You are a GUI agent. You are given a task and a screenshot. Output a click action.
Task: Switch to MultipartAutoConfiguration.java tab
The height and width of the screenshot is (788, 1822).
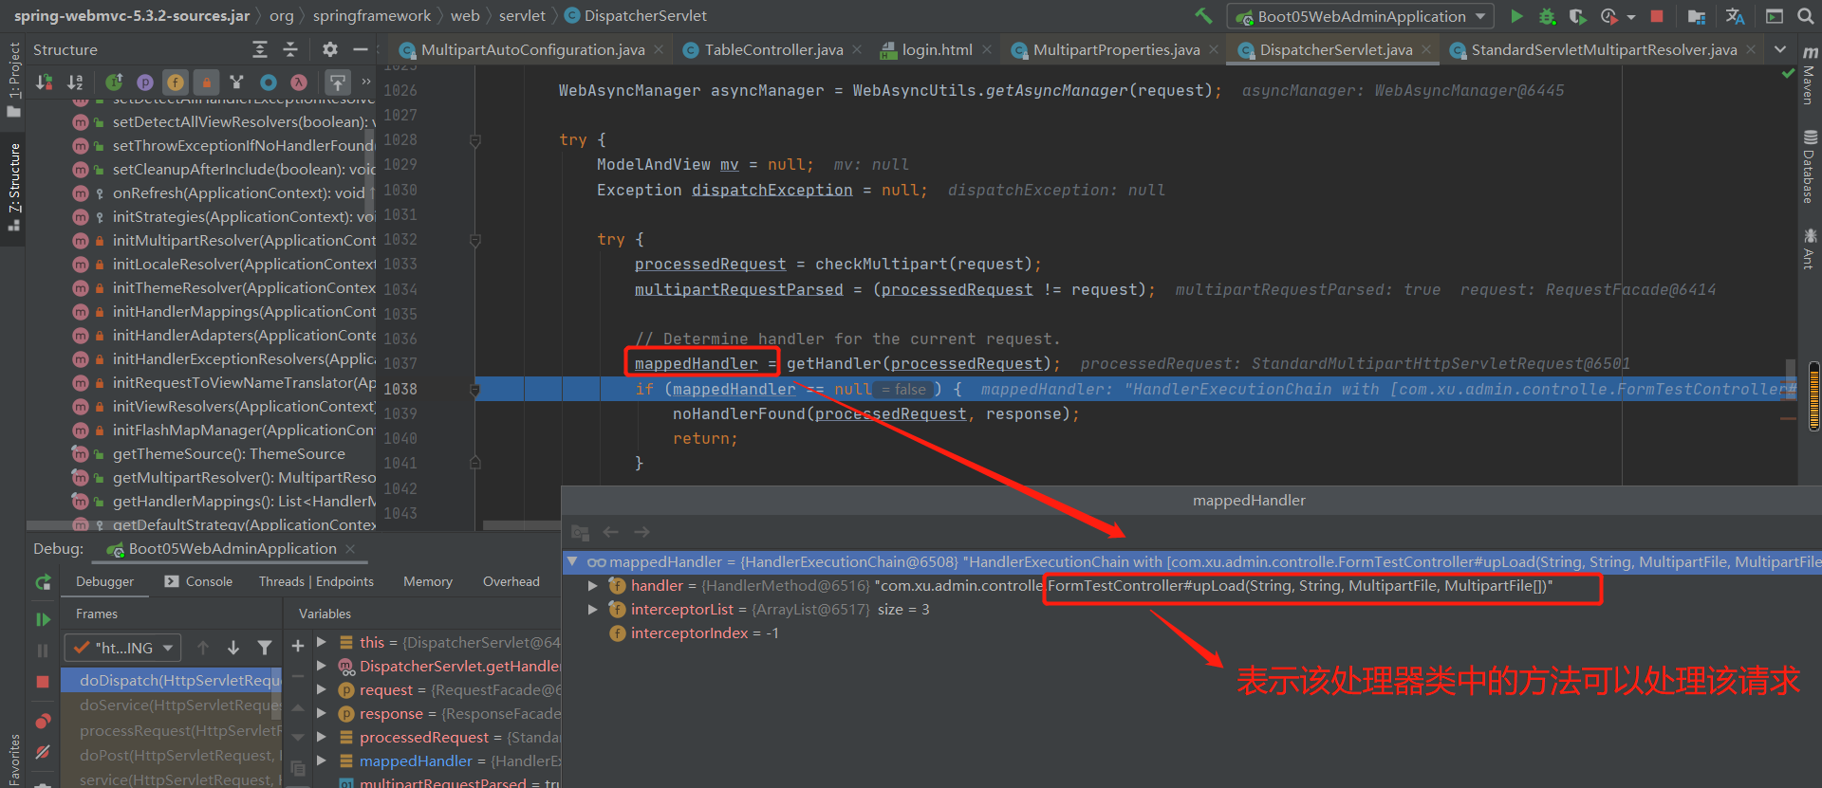[532, 49]
